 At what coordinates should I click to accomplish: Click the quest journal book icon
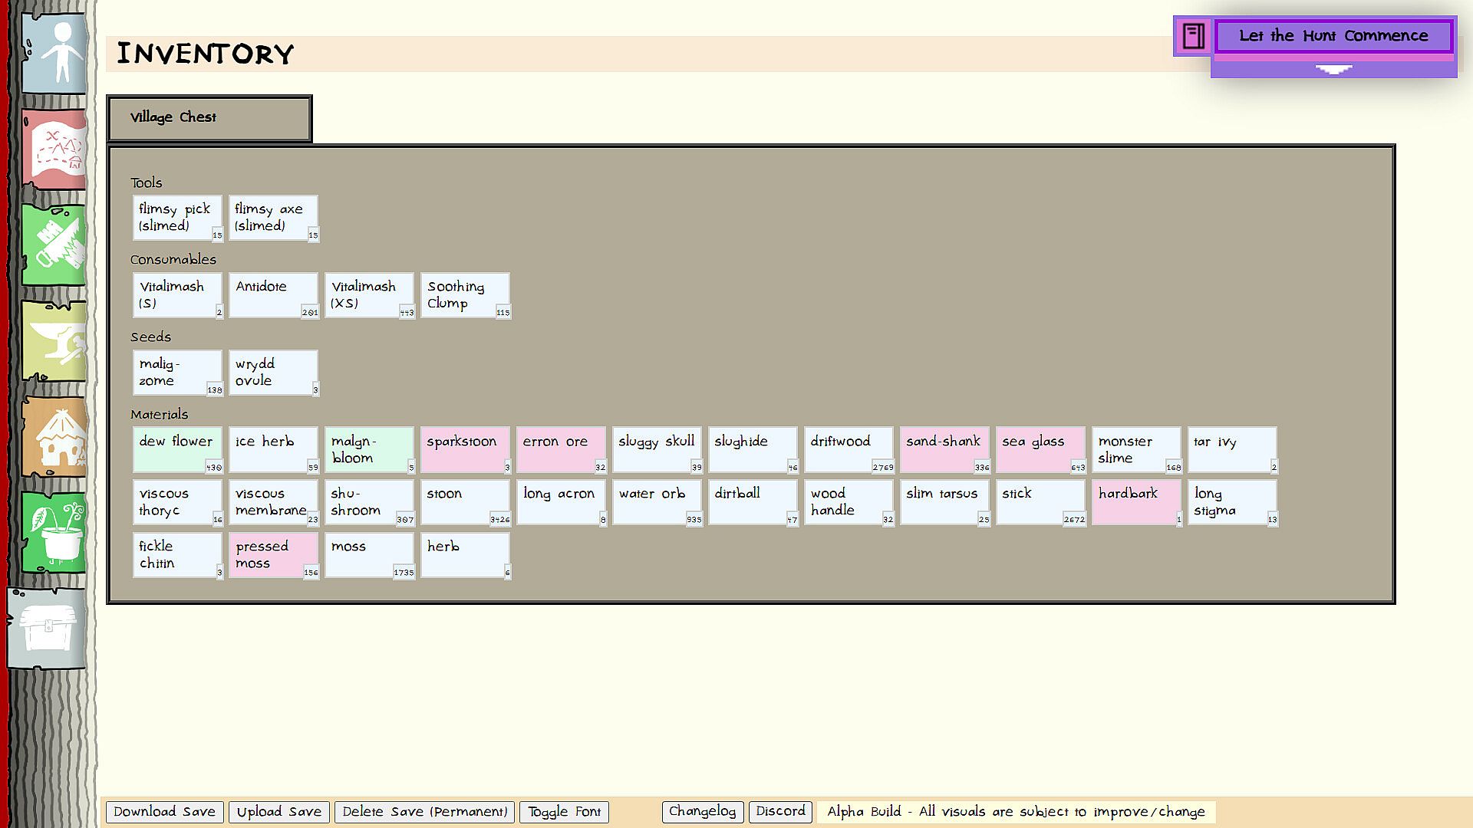[1193, 36]
